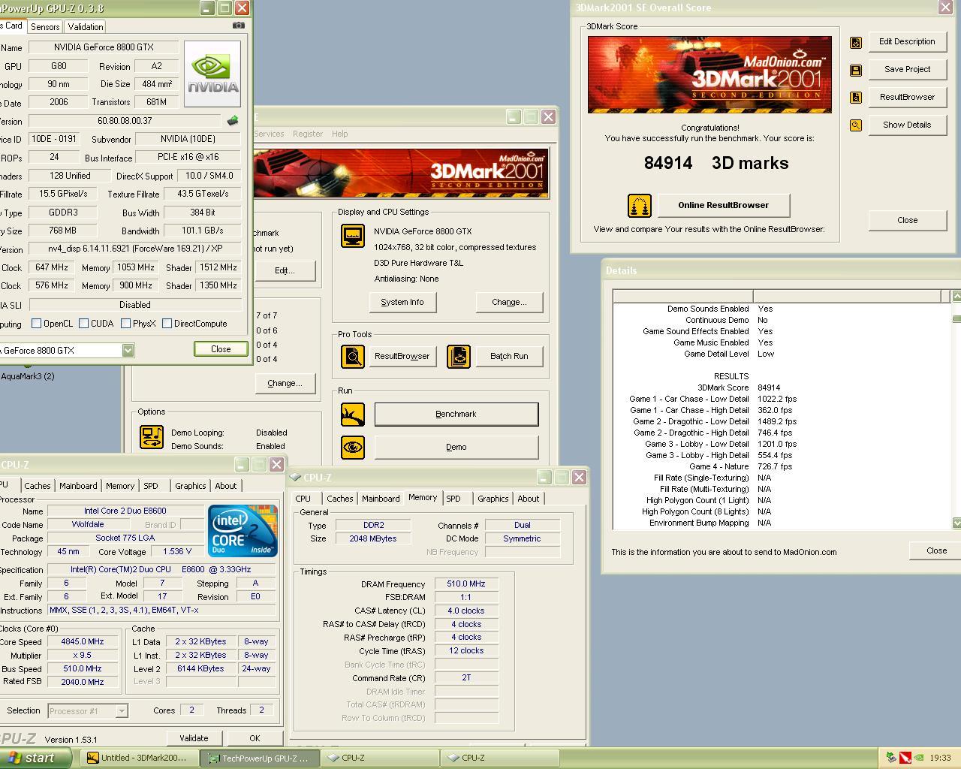
Task: Click the Batch Run icon
Action: pos(459,356)
